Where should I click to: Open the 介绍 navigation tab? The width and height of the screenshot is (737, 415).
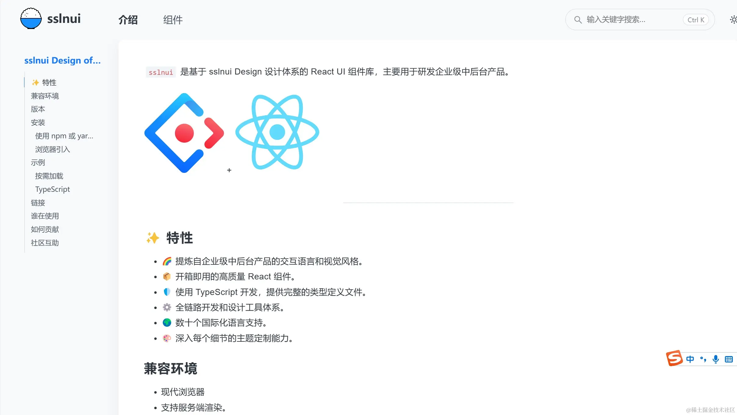(x=128, y=20)
